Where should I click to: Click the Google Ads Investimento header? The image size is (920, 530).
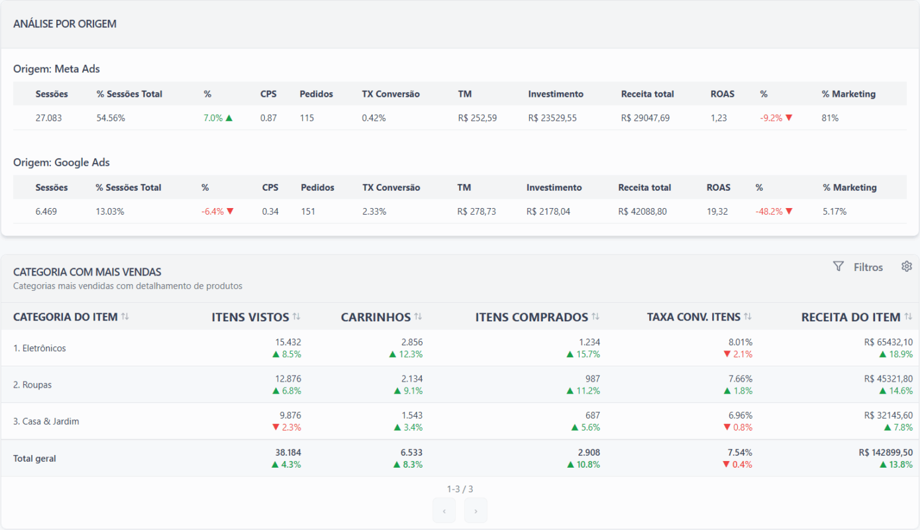[554, 187]
